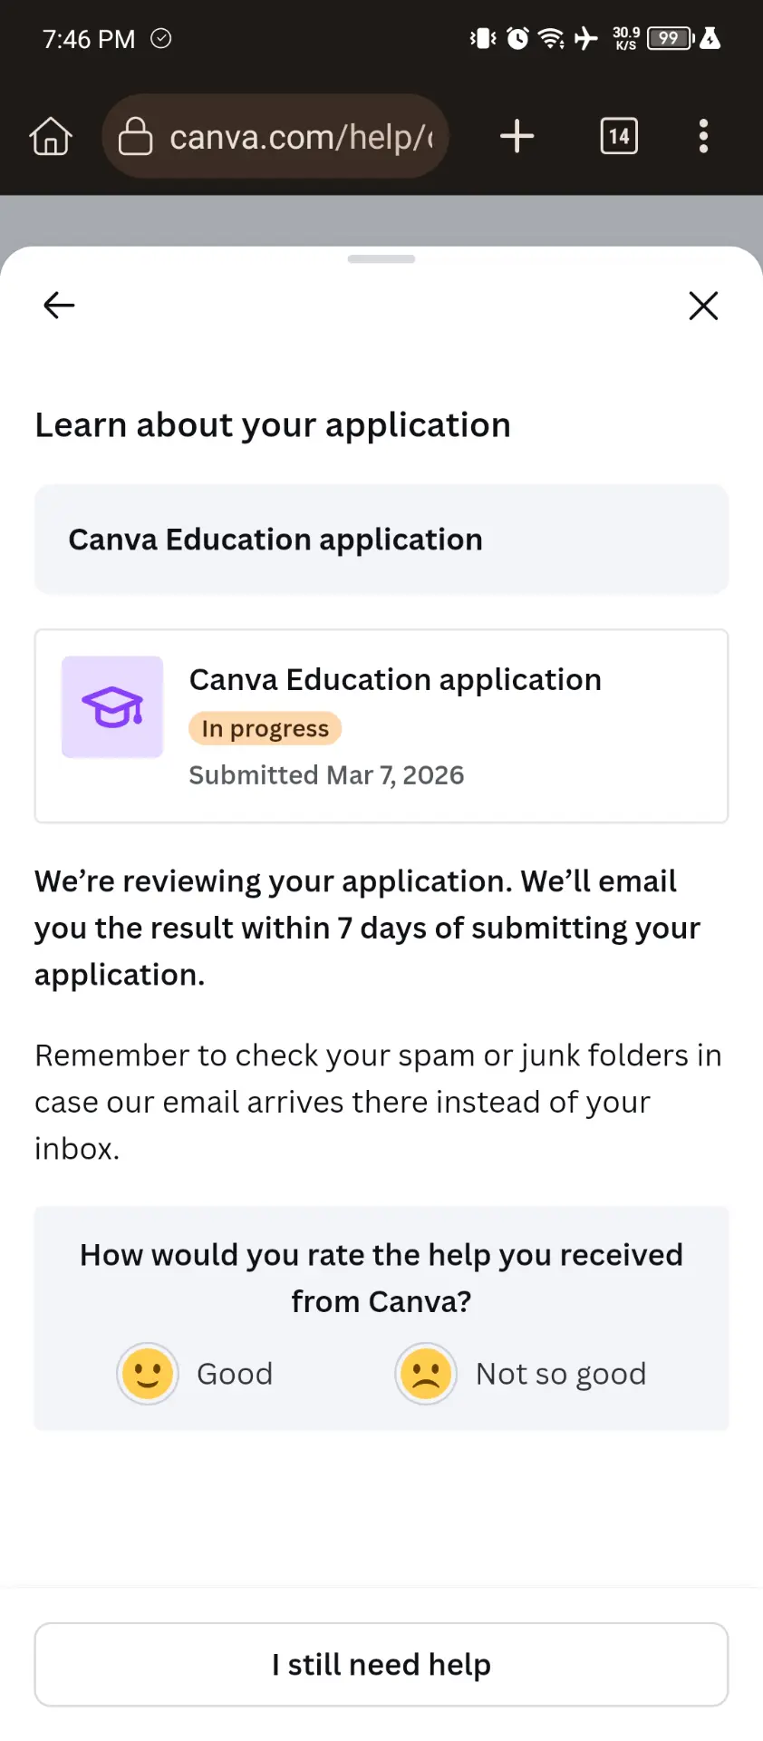The width and height of the screenshot is (763, 1741).
Task: Tap the sheet drag handle bar
Action: 381,259
